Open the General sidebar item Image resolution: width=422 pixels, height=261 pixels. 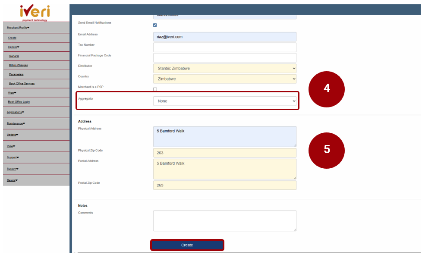[14, 56]
